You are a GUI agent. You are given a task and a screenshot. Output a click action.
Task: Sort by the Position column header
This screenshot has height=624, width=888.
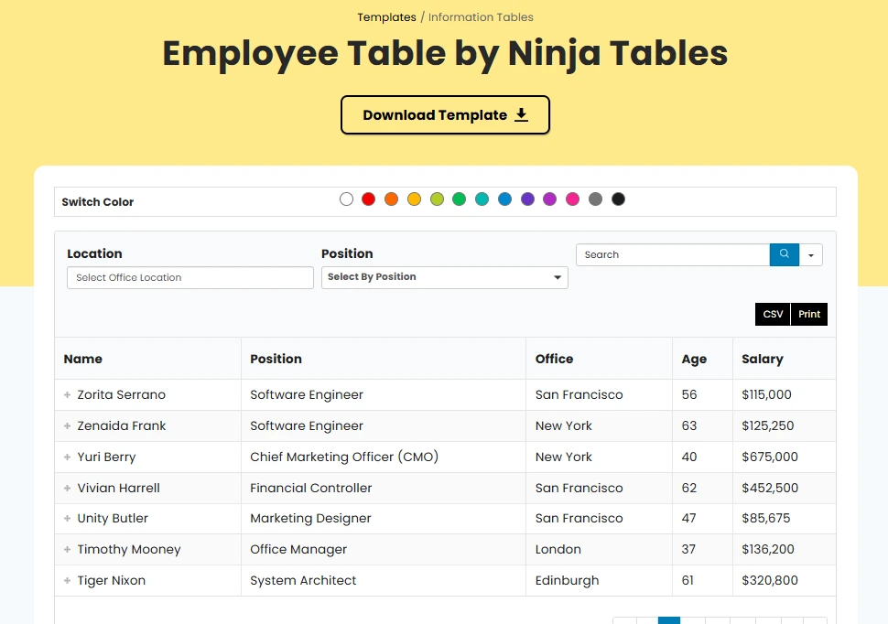tap(384, 359)
